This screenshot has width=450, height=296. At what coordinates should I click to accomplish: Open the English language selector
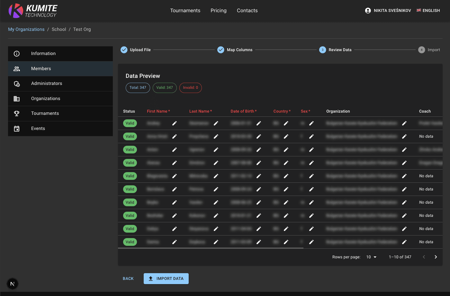point(428,11)
